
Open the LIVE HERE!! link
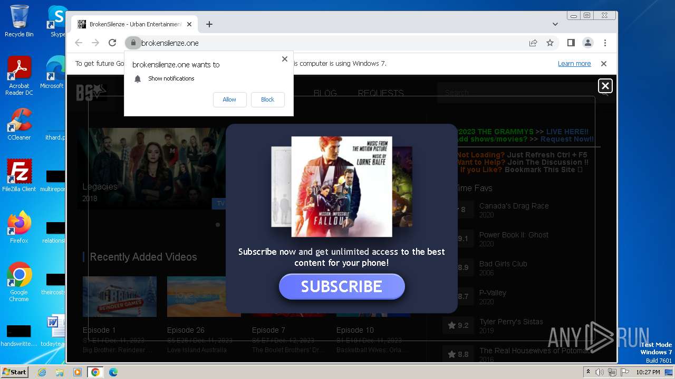tap(567, 132)
